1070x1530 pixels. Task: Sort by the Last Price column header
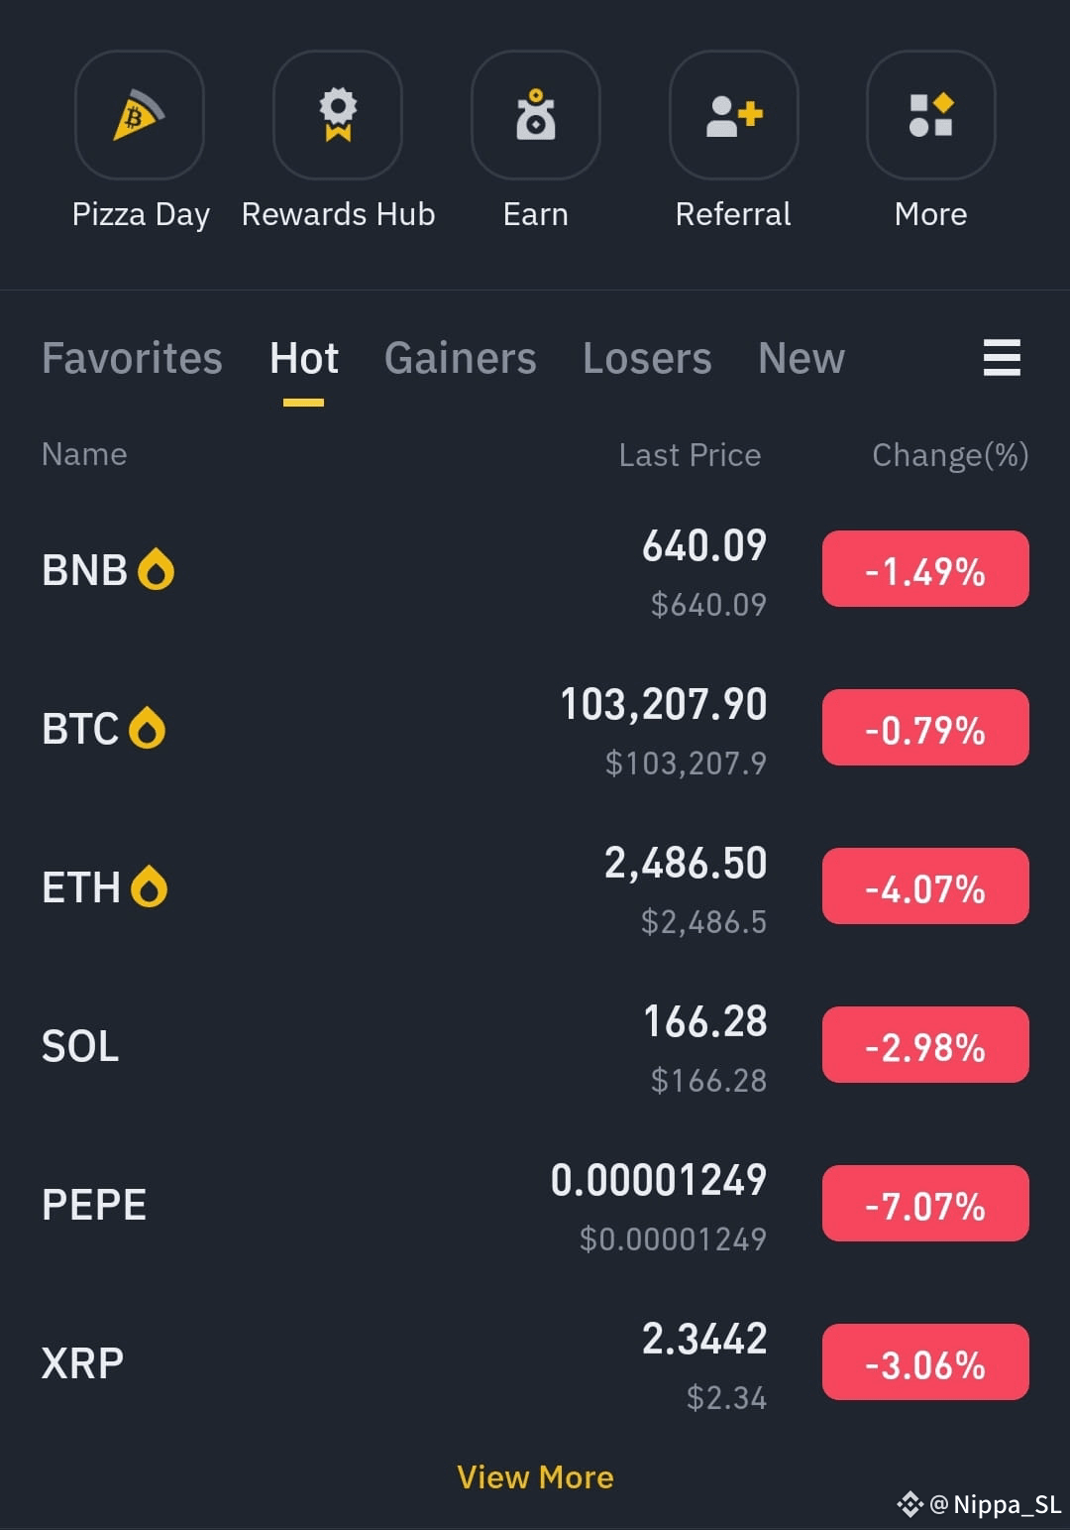[x=690, y=455]
